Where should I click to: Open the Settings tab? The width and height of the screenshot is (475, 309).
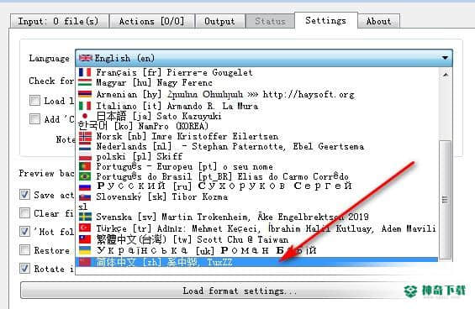pyautogui.click(x=326, y=20)
